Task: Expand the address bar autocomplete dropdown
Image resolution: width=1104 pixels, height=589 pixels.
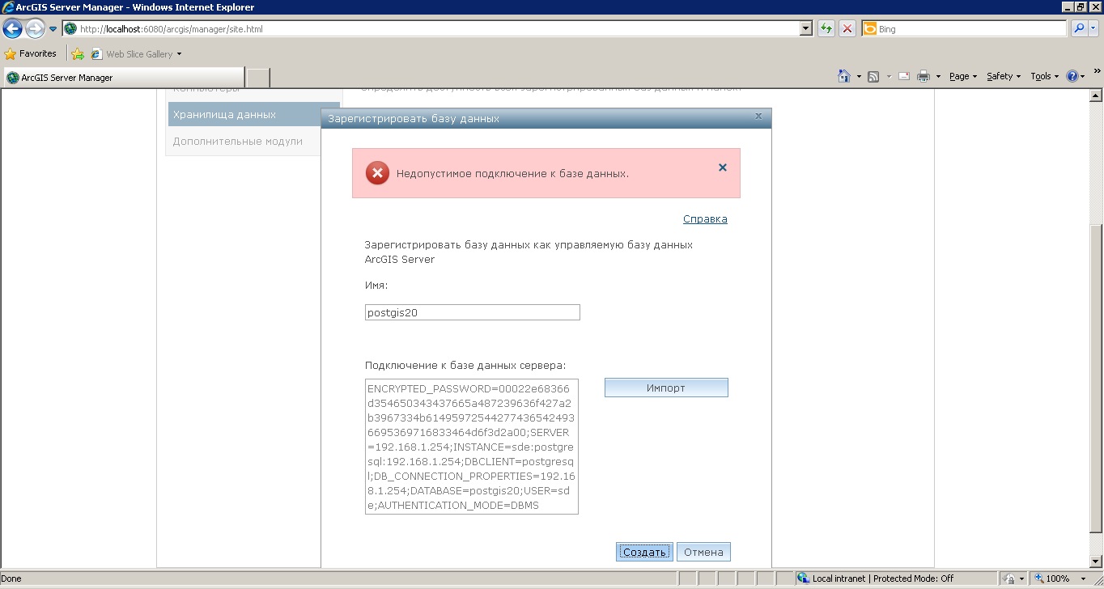Action: pos(805,29)
